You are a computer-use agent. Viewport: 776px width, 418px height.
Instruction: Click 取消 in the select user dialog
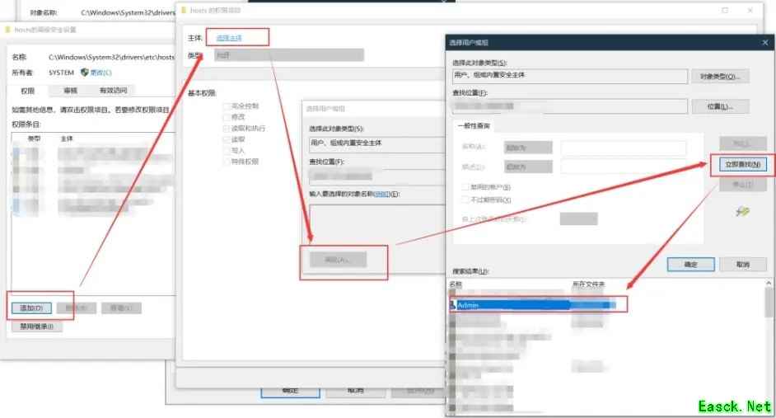click(743, 265)
